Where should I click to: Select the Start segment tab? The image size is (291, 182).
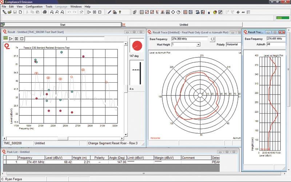coord(63,25)
